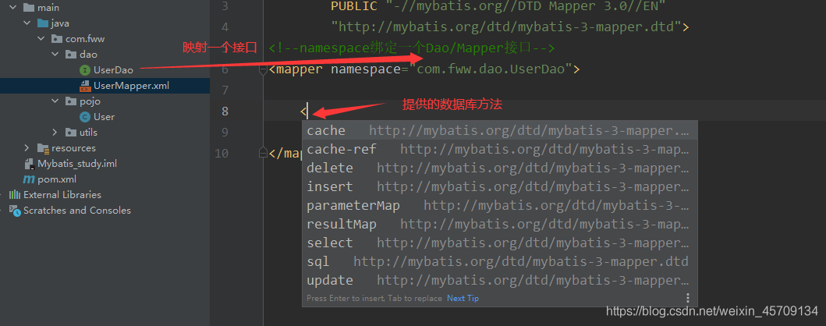Click line number 8 in gutter
This screenshot has height=326, width=826.
(x=225, y=111)
